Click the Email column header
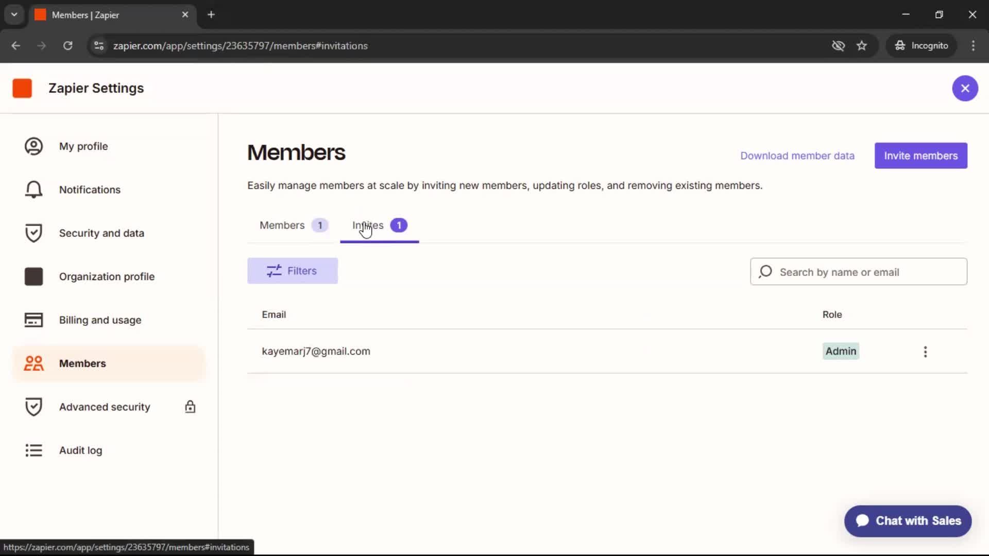 coord(274,315)
